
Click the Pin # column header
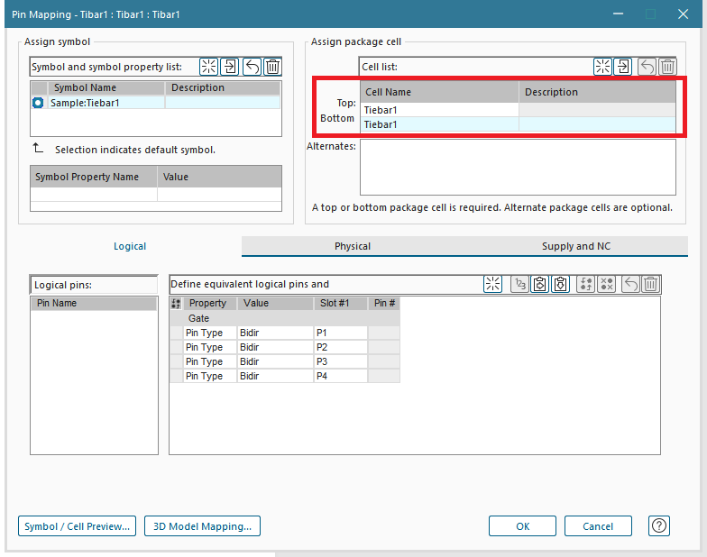[x=384, y=303]
